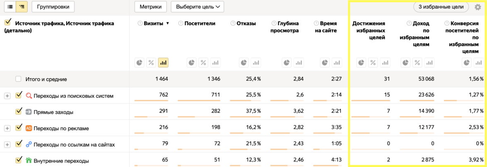Select tree view mode icon
The image size is (487, 167).
pos(22,7)
